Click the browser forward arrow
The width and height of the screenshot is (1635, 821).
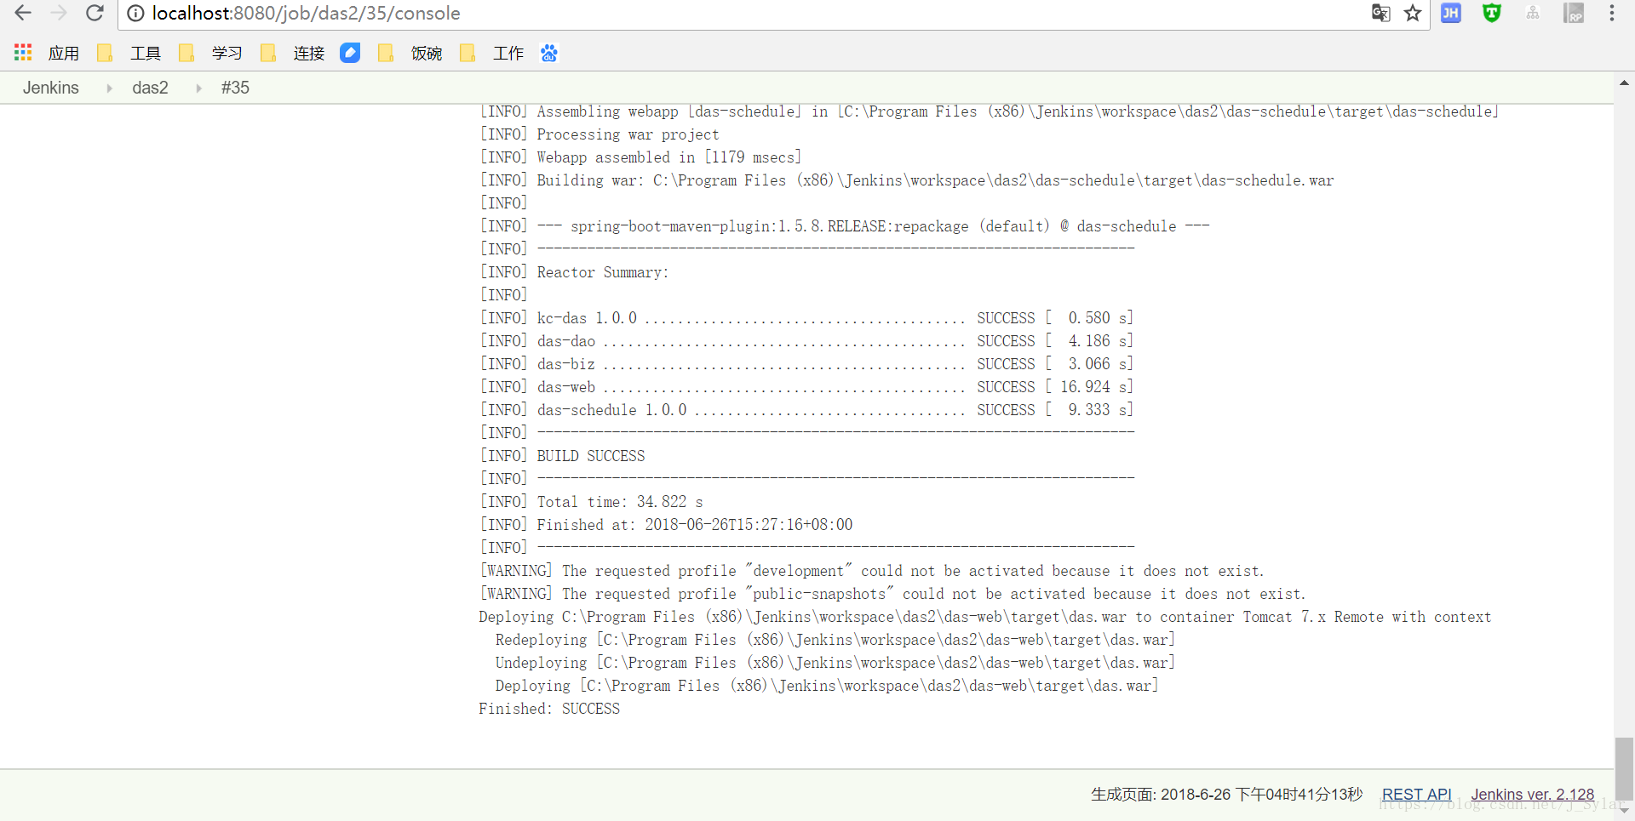[59, 13]
